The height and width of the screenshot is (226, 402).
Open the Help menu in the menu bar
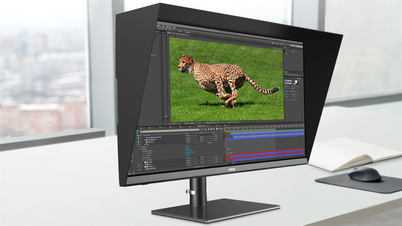(174, 27)
